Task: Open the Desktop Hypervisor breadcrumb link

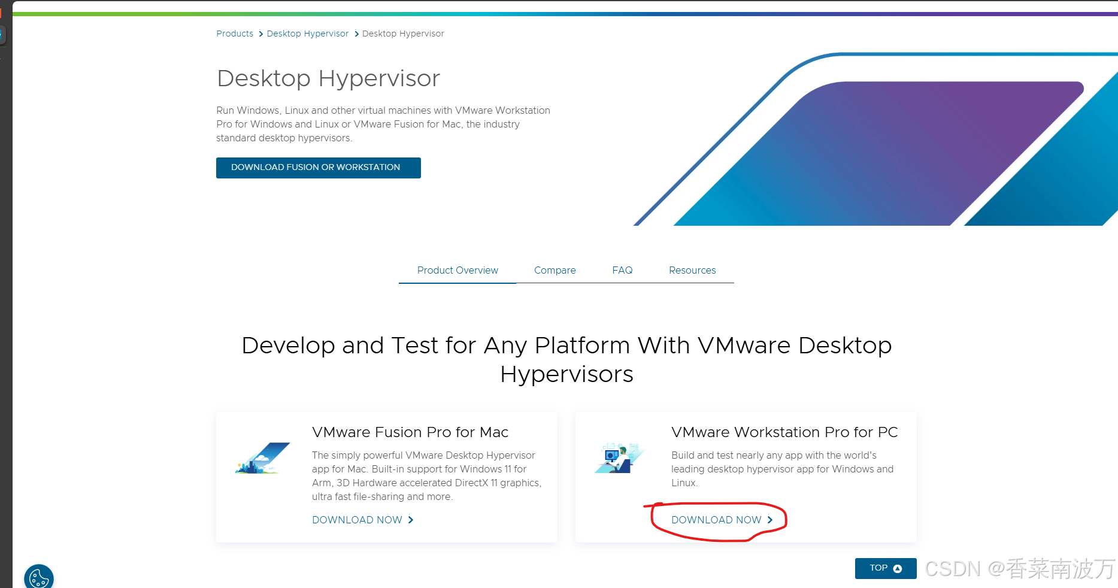Action: pyautogui.click(x=307, y=34)
